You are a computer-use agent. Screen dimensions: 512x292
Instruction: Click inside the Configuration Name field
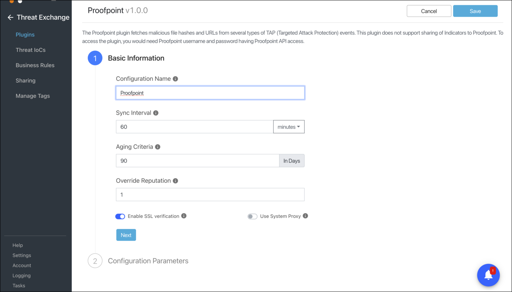point(210,93)
